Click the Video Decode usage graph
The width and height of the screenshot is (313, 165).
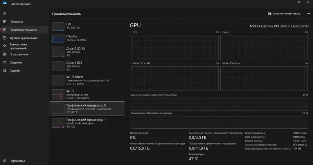[264, 79]
